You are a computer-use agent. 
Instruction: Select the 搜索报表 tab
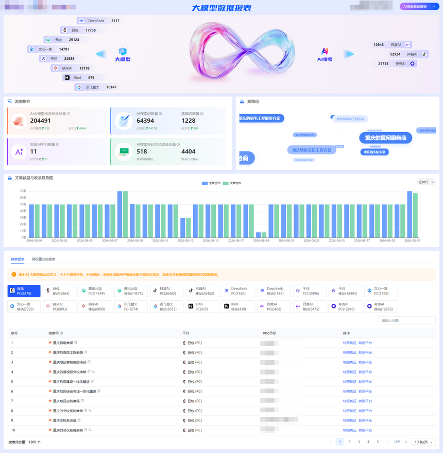click(18, 259)
